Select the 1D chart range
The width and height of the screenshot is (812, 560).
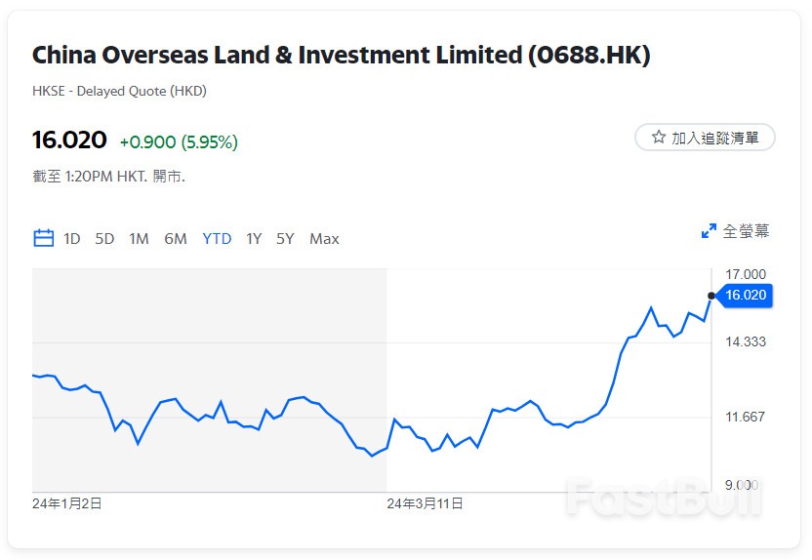tap(71, 239)
